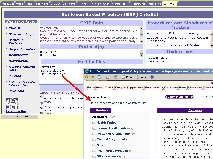
Task: Open dropdown arrow next to Print icon
Action: [120, 77]
